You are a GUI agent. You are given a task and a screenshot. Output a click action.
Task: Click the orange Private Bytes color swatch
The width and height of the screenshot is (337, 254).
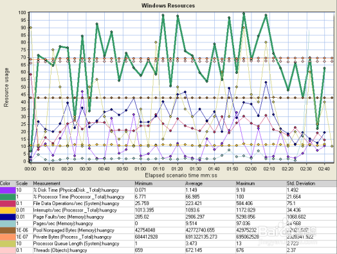(x=8, y=237)
